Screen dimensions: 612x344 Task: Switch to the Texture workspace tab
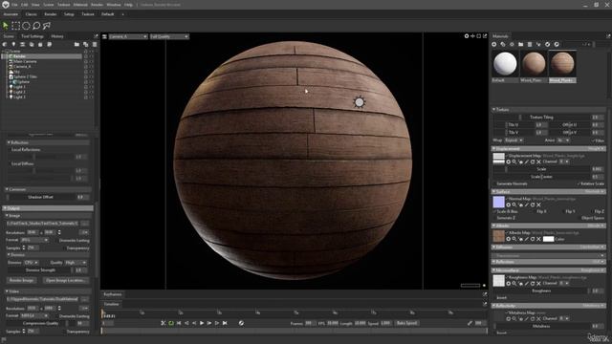click(x=88, y=14)
